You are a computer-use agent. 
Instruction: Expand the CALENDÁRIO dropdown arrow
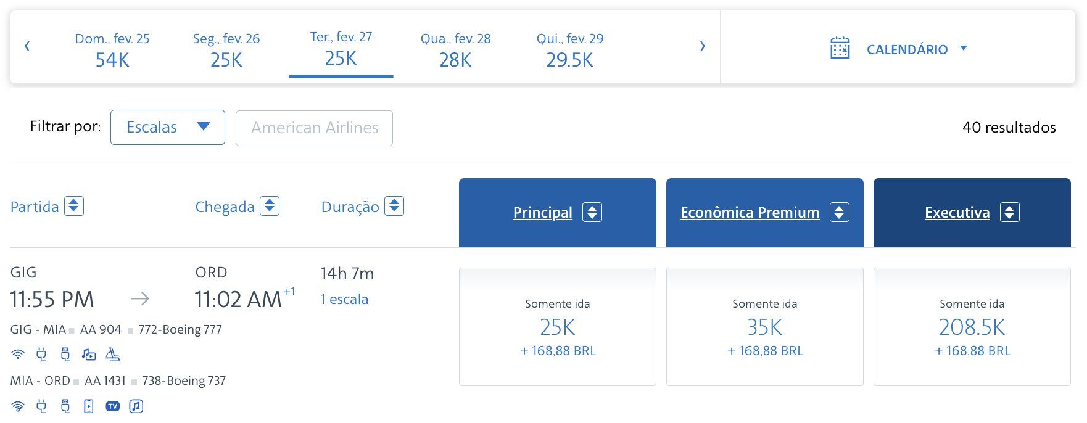tap(964, 48)
